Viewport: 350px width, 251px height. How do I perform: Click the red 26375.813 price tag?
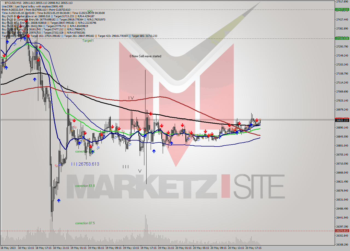[342, 231]
